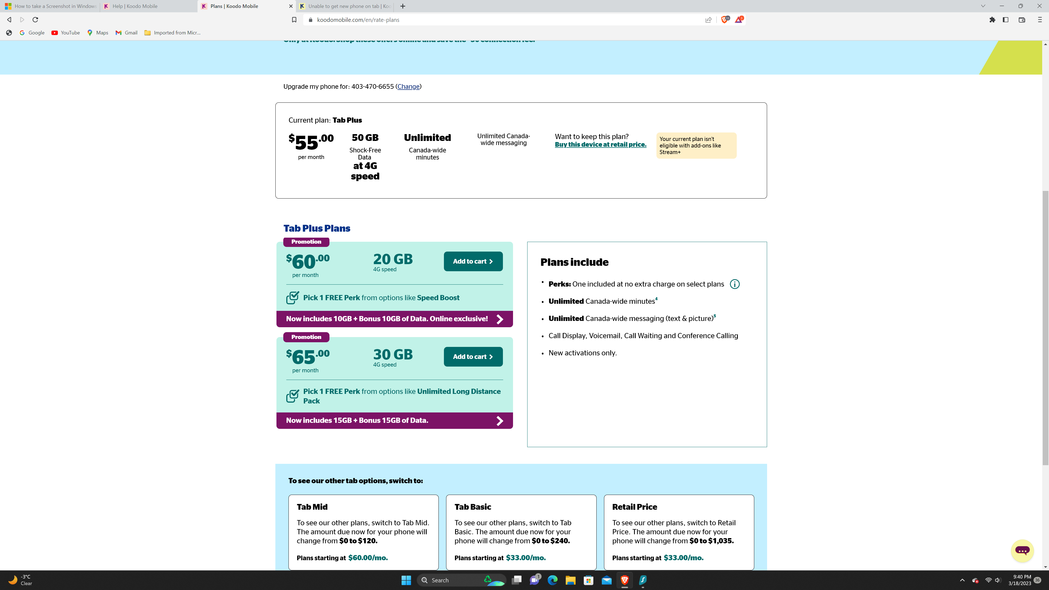This screenshot has height=590, width=1049.
Task: Click the Speed Boost perk checkmark icon
Action: [x=292, y=298]
